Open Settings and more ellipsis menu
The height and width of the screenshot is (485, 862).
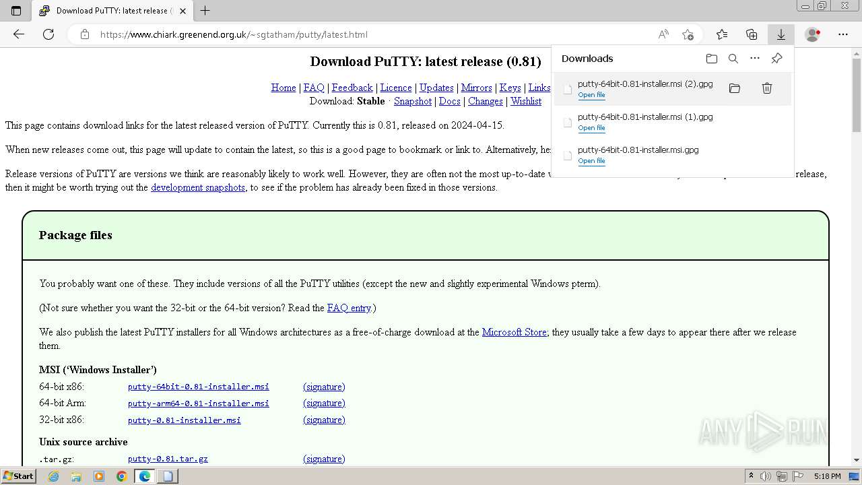tap(843, 34)
